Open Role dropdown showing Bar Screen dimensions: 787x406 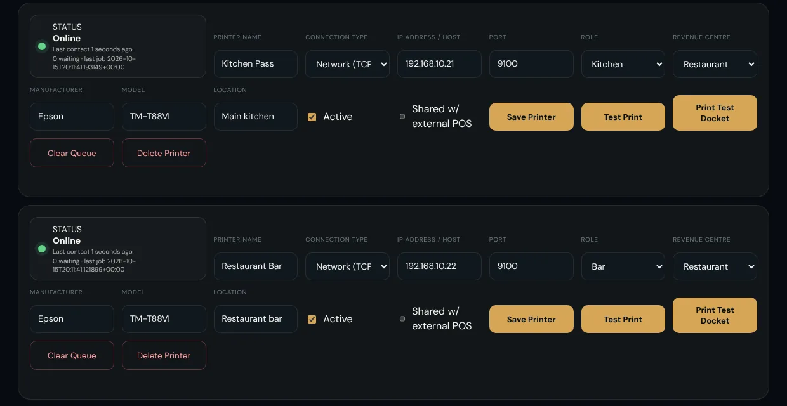click(x=623, y=266)
